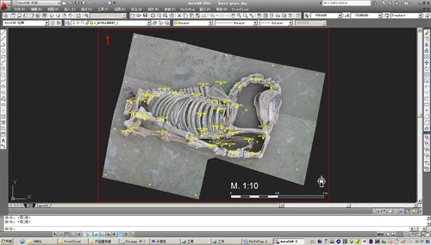Click the Dimension Style icon

(347, 15)
